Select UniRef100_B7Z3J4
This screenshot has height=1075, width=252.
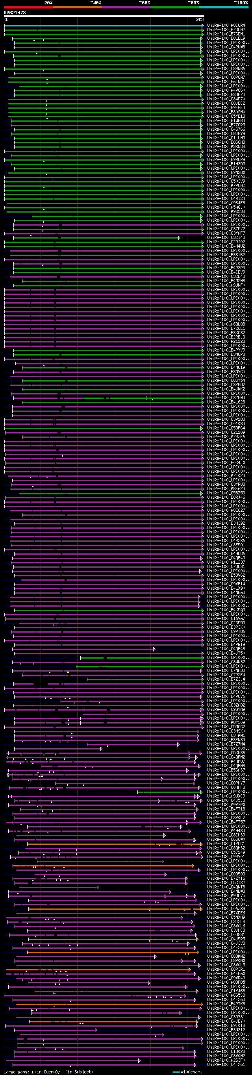226,680
